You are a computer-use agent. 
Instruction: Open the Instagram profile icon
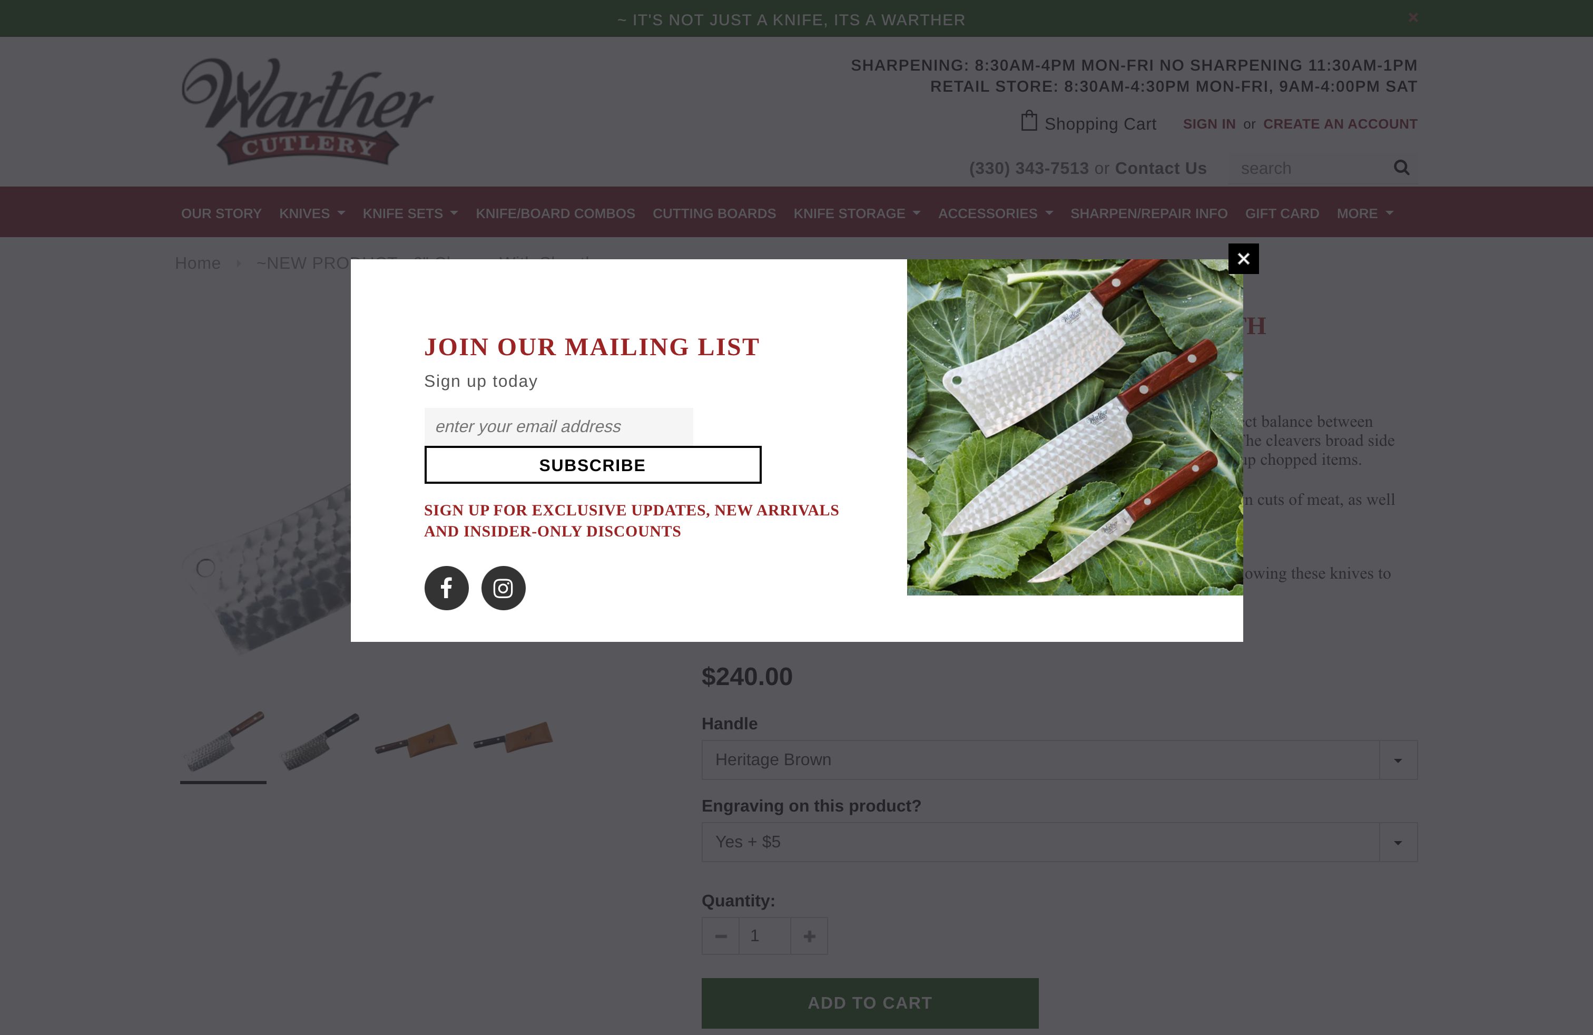coord(503,588)
